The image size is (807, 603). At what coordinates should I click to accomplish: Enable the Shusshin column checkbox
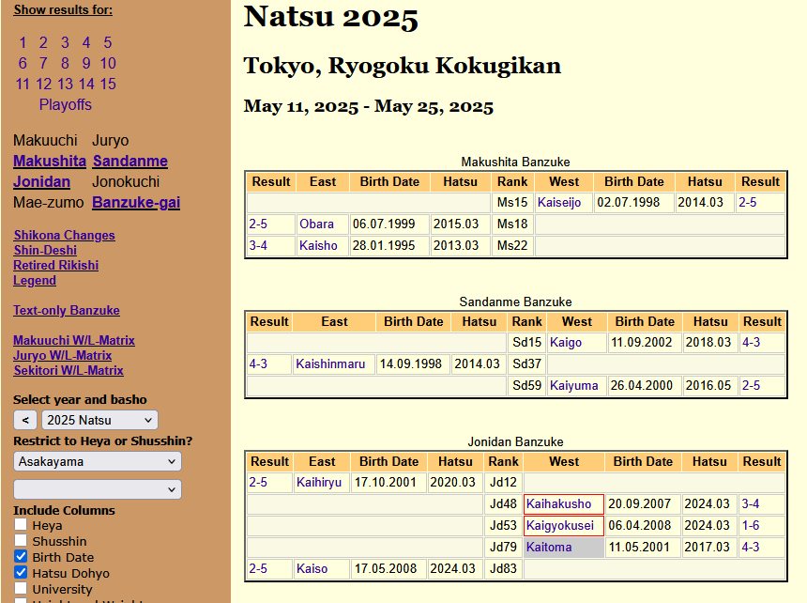click(21, 541)
